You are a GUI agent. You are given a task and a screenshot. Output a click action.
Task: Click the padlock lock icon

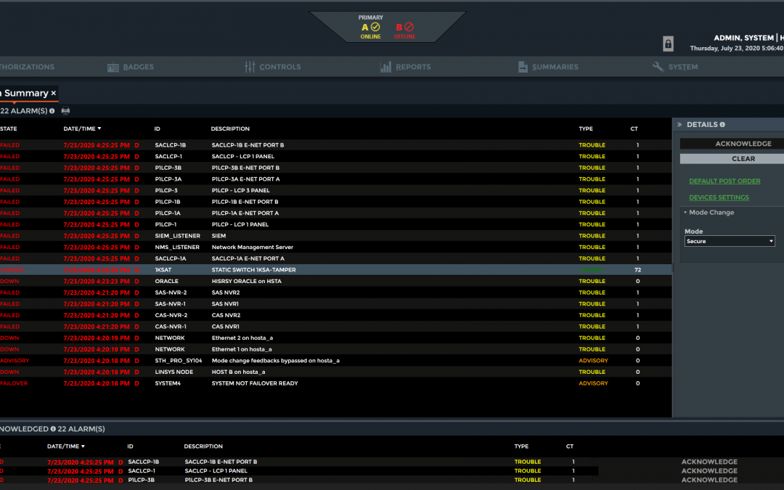[x=668, y=44]
